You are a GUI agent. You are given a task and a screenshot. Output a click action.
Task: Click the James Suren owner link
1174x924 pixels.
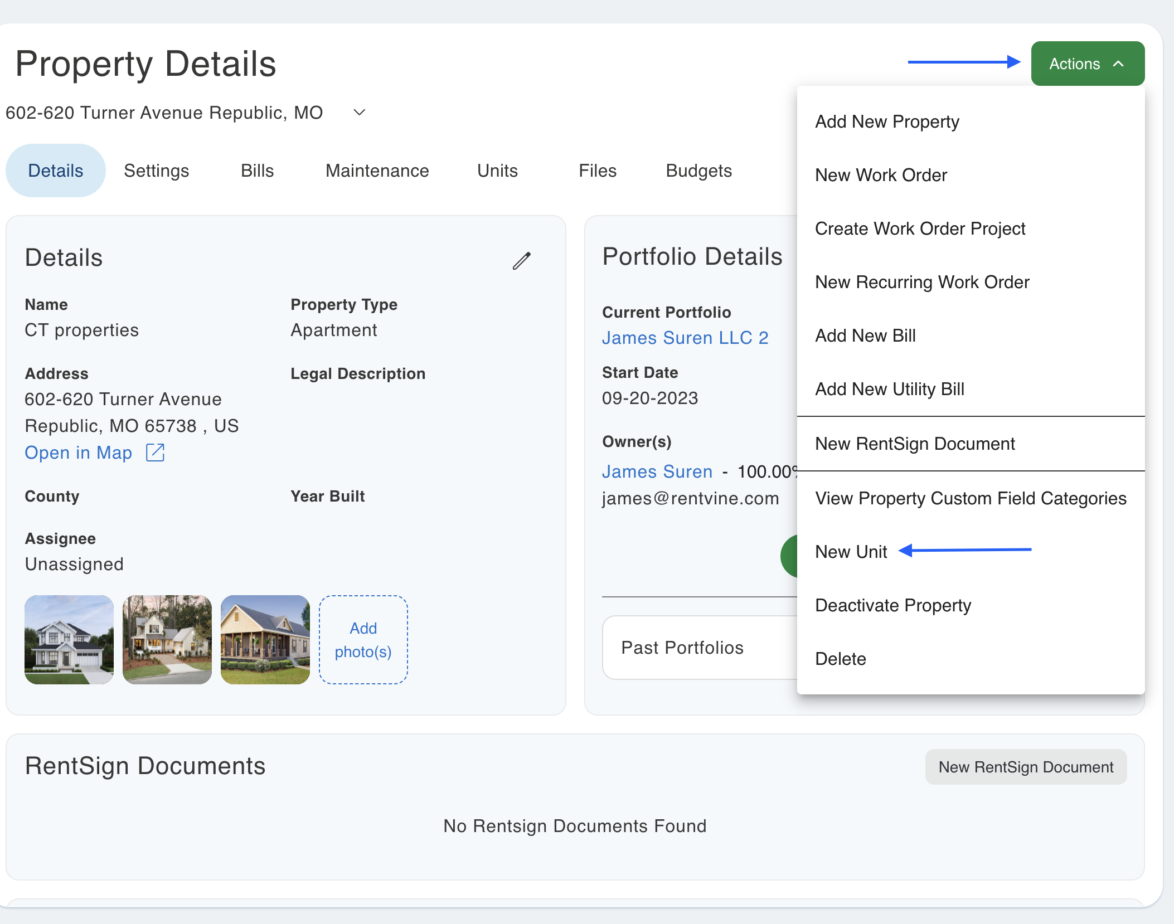point(657,471)
